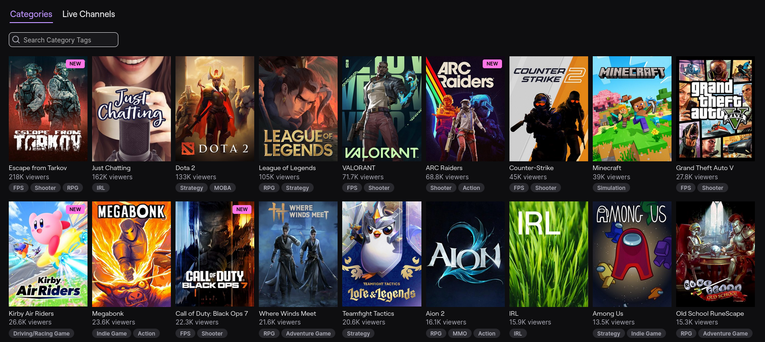Open the Old School RuneScape title link
The height and width of the screenshot is (342, 765).
(x=710, y=313)
